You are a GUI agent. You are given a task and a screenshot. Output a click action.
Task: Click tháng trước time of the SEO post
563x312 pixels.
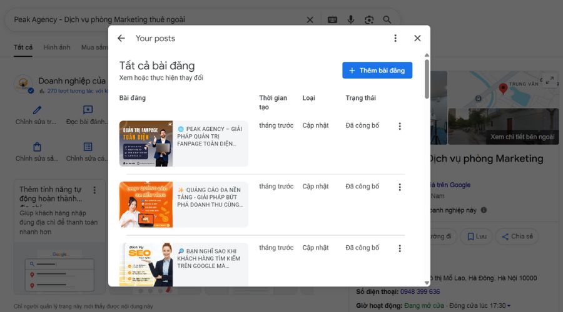(276, 248)
